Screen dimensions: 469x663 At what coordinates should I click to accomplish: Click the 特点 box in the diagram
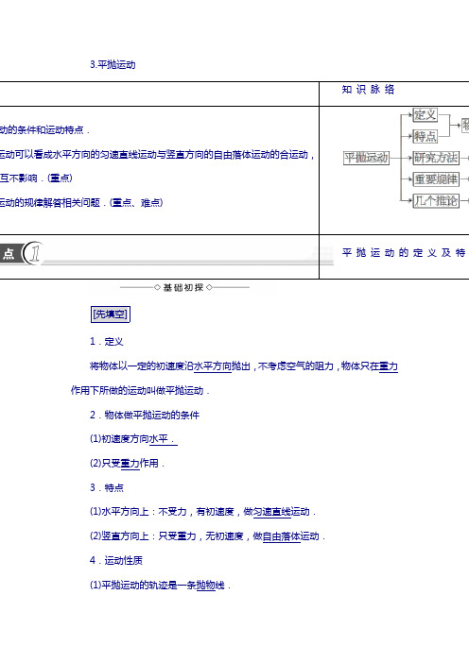coord(425,136)
